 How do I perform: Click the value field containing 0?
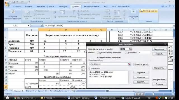click(144, 52)
